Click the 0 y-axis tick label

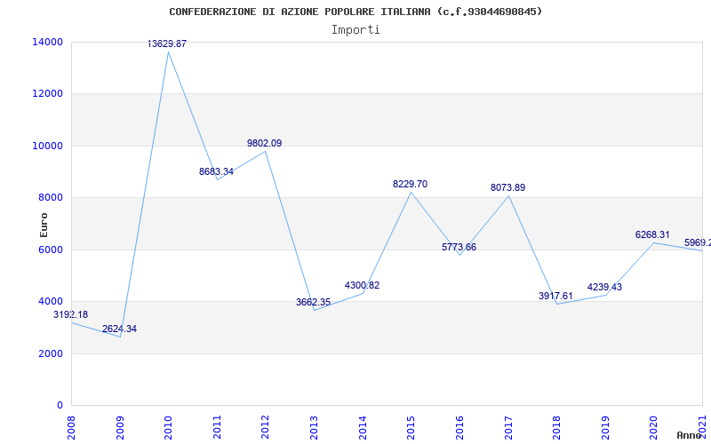click(x=60, y=406)
